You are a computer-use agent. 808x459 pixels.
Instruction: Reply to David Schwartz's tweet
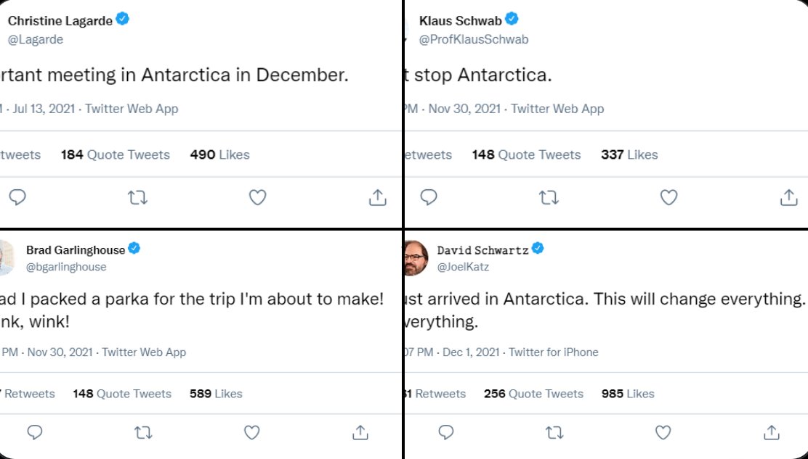coord(446,433)
